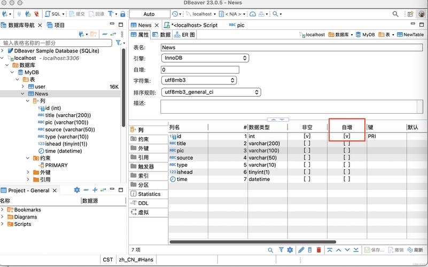Click the filter funnel icon below columns table
This screenshot has height=267, width=428.
tap(281, 250)
